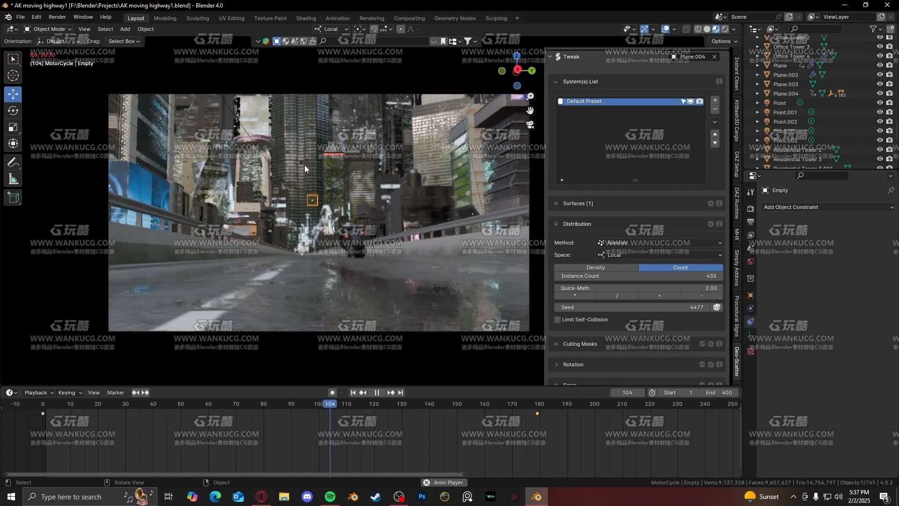This screenshot has height=506, width=899.
Task: Open the Render menu
Action: [x=57, y=17]
